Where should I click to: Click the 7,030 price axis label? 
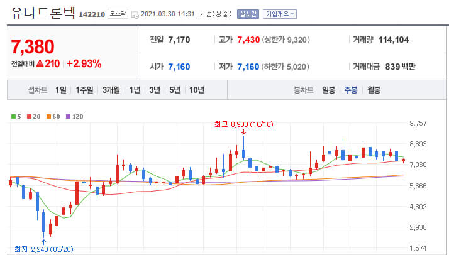click(x=418, y=165)
